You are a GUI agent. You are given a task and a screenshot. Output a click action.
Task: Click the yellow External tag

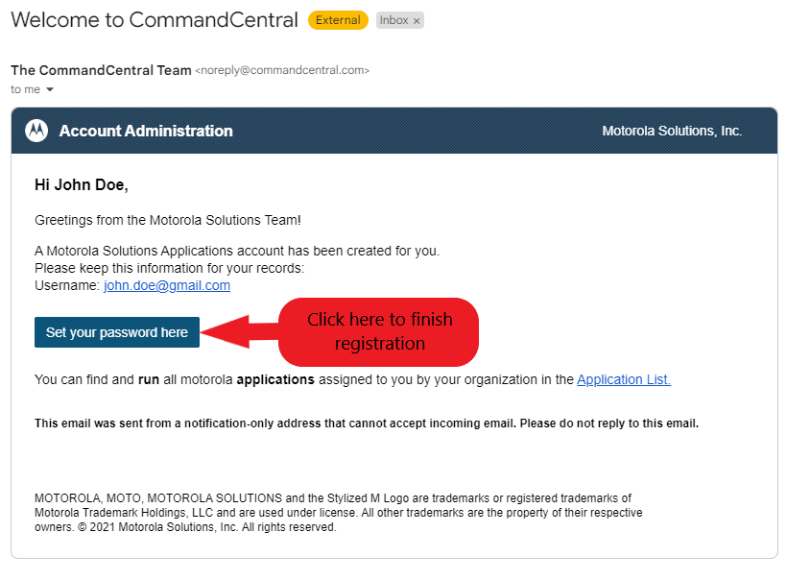338,20
